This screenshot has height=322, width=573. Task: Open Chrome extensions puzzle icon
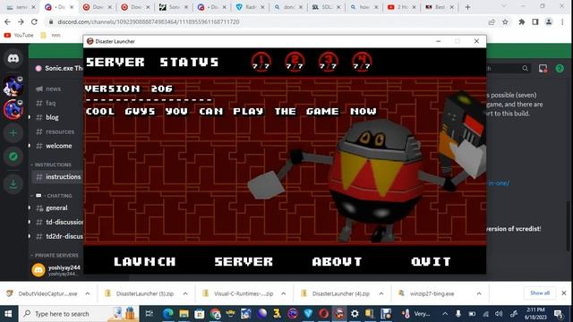[x=522, y=21]
